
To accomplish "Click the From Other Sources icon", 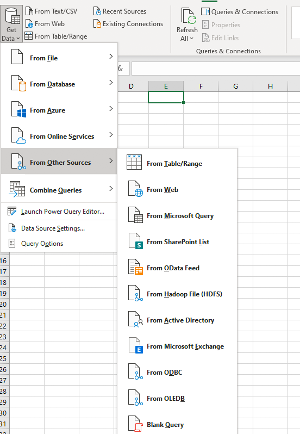I will (19, 162).
